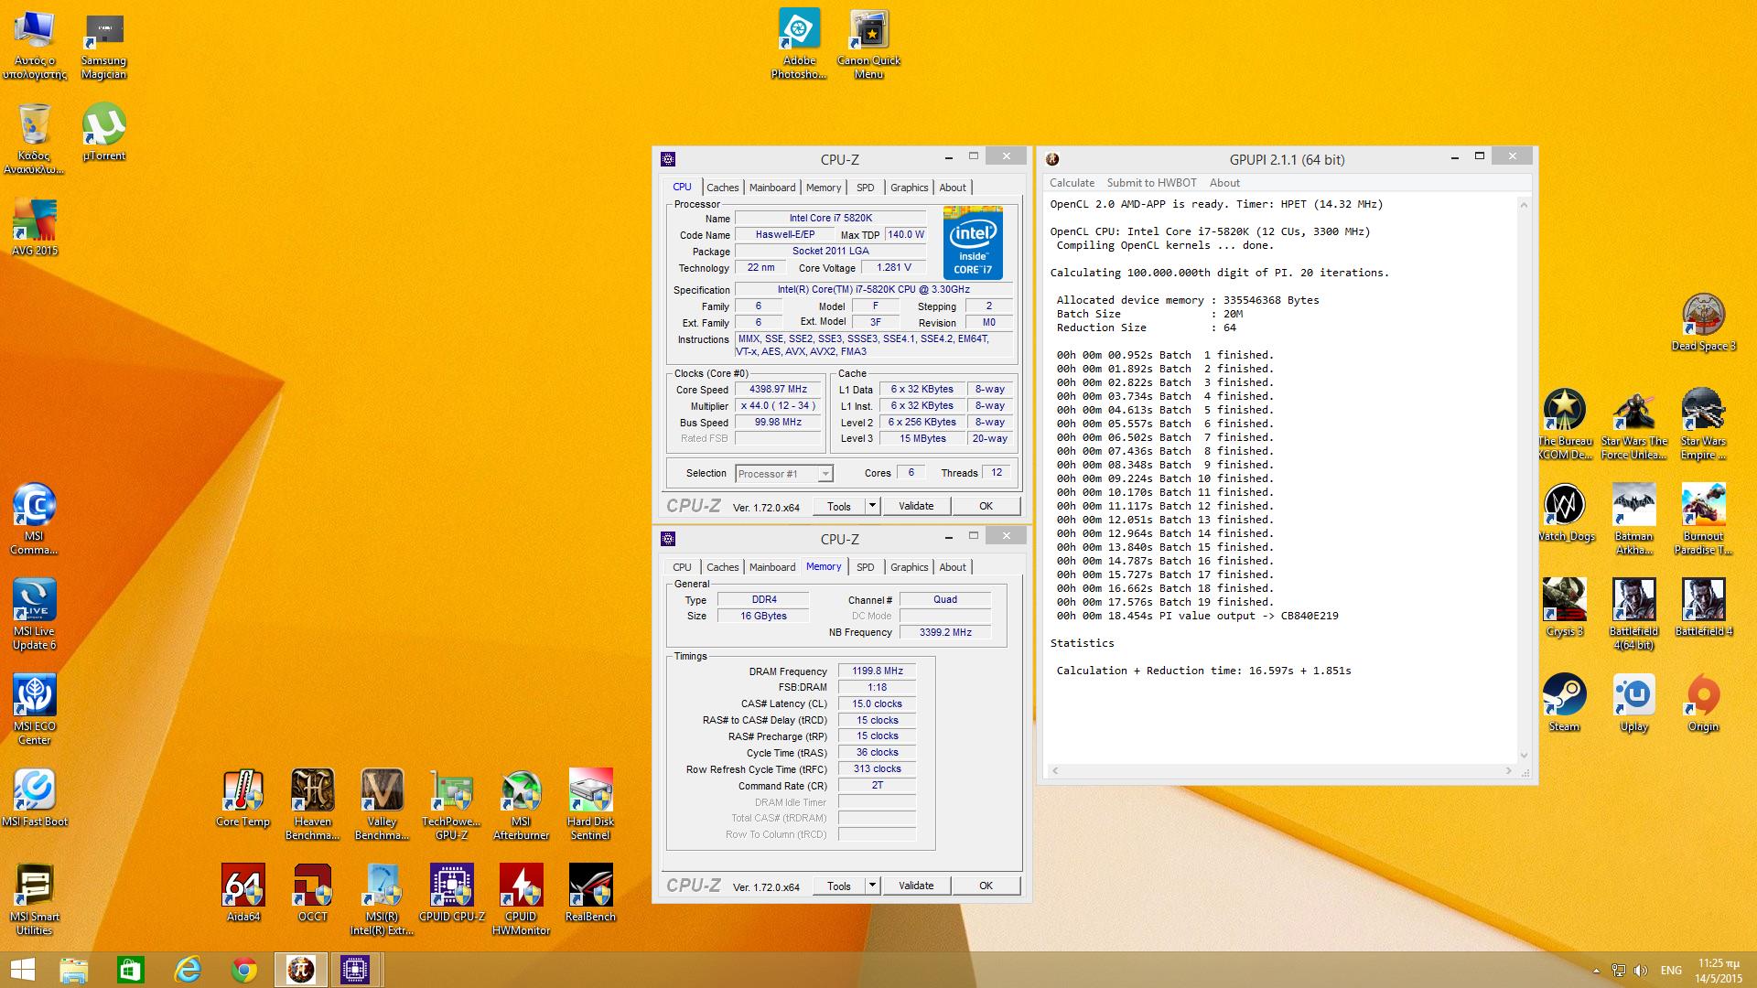This screenshot has height=988, width=1757.
Task: Open the CPUID HWMonitor shortcut
Action: pyautogui.click(x=521, y=900)
